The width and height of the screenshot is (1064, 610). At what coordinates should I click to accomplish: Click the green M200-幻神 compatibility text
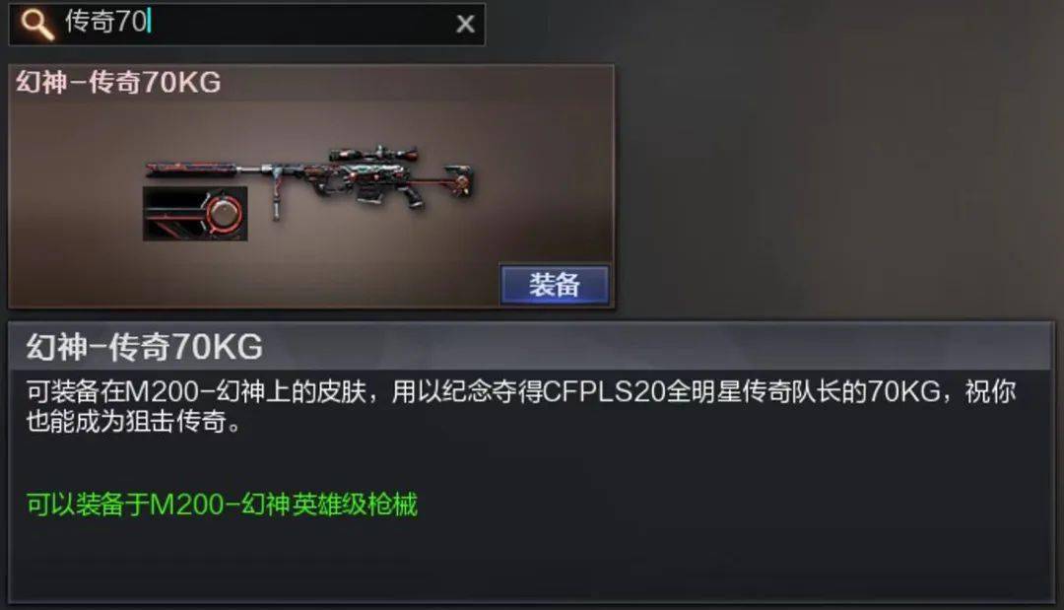[222, 505]
